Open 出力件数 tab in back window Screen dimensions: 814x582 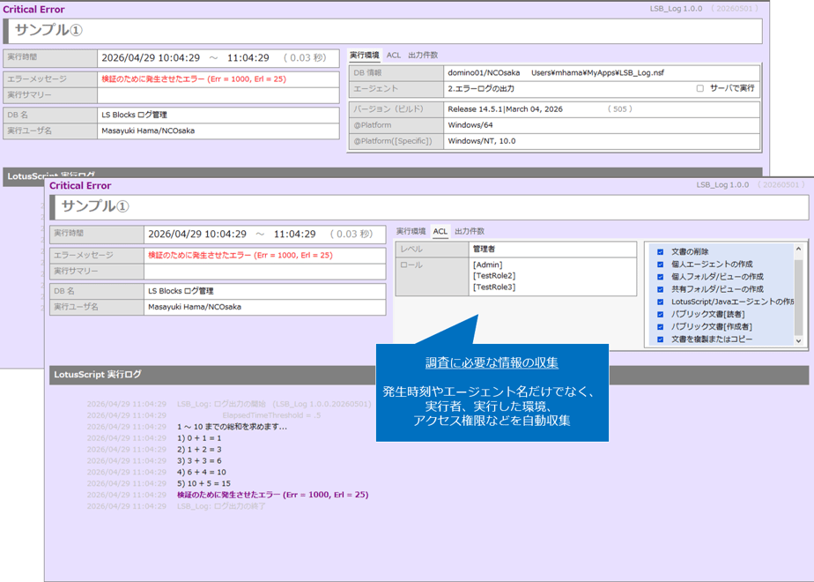point(423,55)
